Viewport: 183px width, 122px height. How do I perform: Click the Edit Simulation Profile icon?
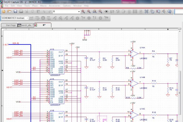pyautogui.click(x=37, y=18)
